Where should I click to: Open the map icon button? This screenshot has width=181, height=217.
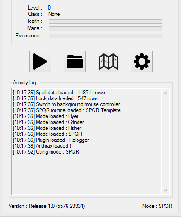click(109, 62)
